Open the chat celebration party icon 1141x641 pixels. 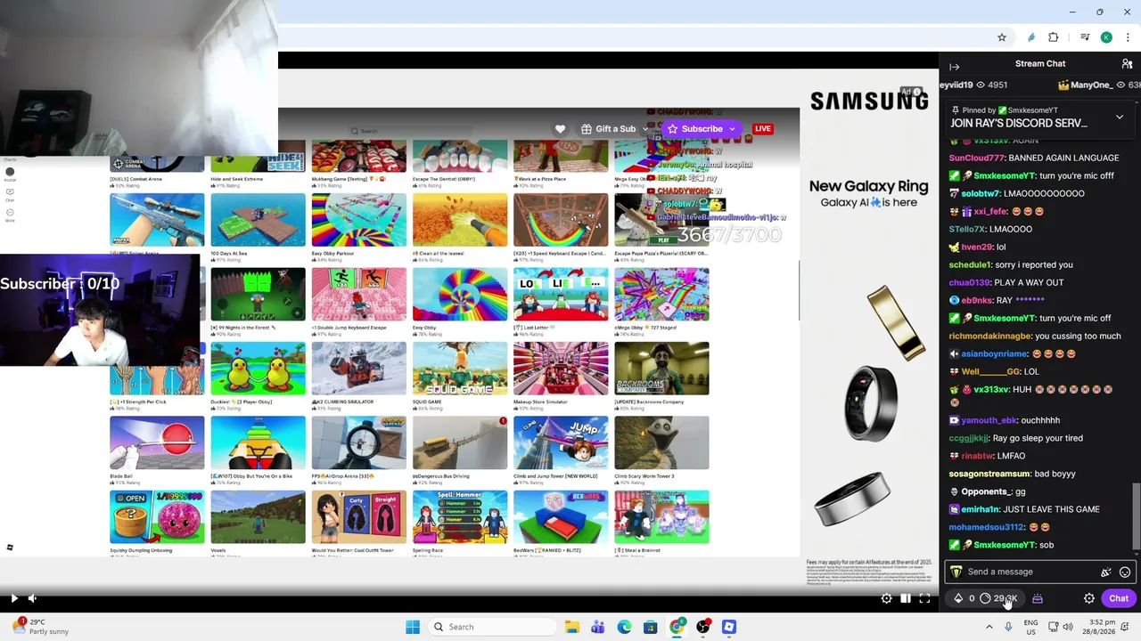(x=1106, y=572)
